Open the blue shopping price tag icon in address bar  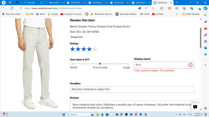coord(140,8)
